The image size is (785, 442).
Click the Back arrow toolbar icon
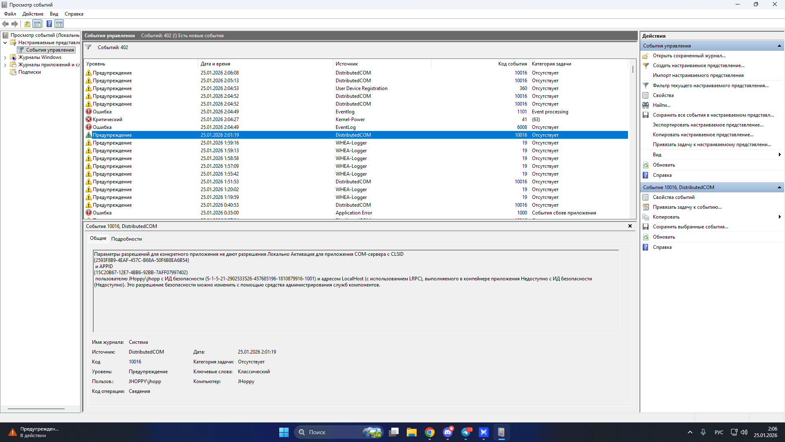click(x=5, y=24)
